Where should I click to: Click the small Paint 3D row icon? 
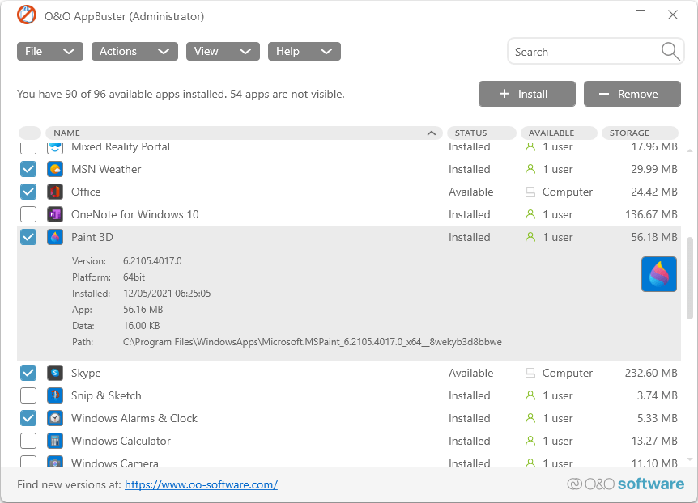(x=55, y=237)
